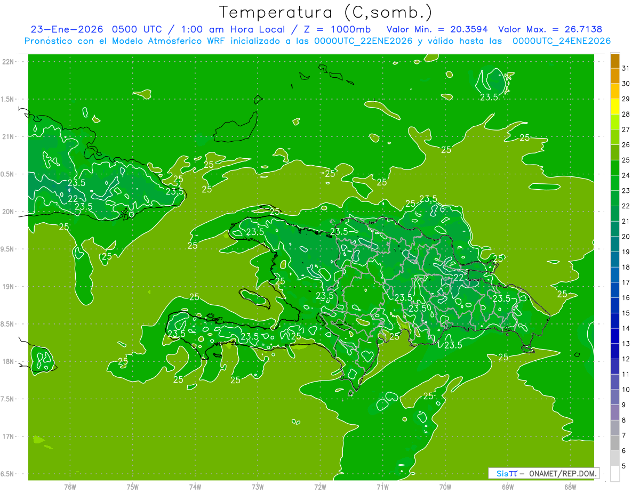Click the dark blue color bar segment between 12 and 13
640x494 pixels.
(x=615, y=352)
